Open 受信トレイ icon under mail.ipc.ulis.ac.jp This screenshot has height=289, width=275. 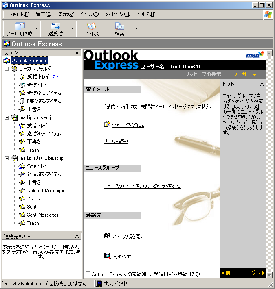(x=22, y=126)
